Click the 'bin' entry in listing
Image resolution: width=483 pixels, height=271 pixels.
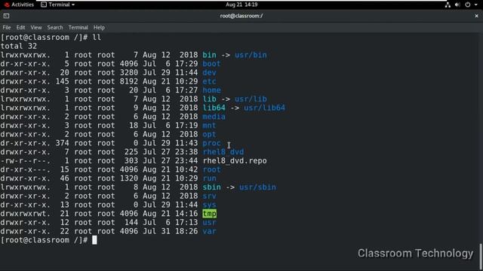coord(209,55)
